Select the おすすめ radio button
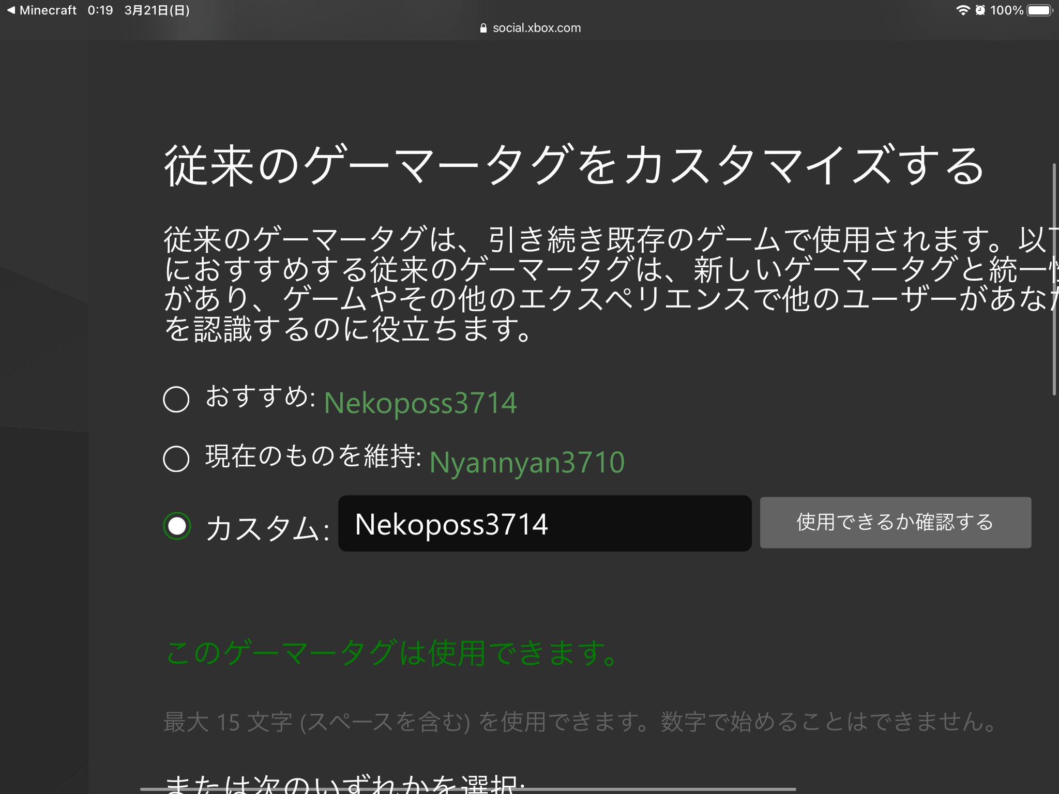Image resolution: width=1059 pixels, height=794 pixels. (x=176, y=399)
